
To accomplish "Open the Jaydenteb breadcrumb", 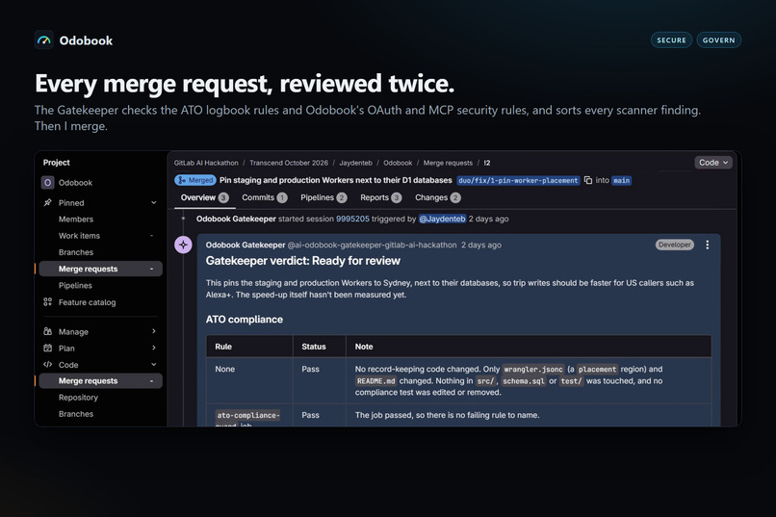I will [x=355, y=163].
